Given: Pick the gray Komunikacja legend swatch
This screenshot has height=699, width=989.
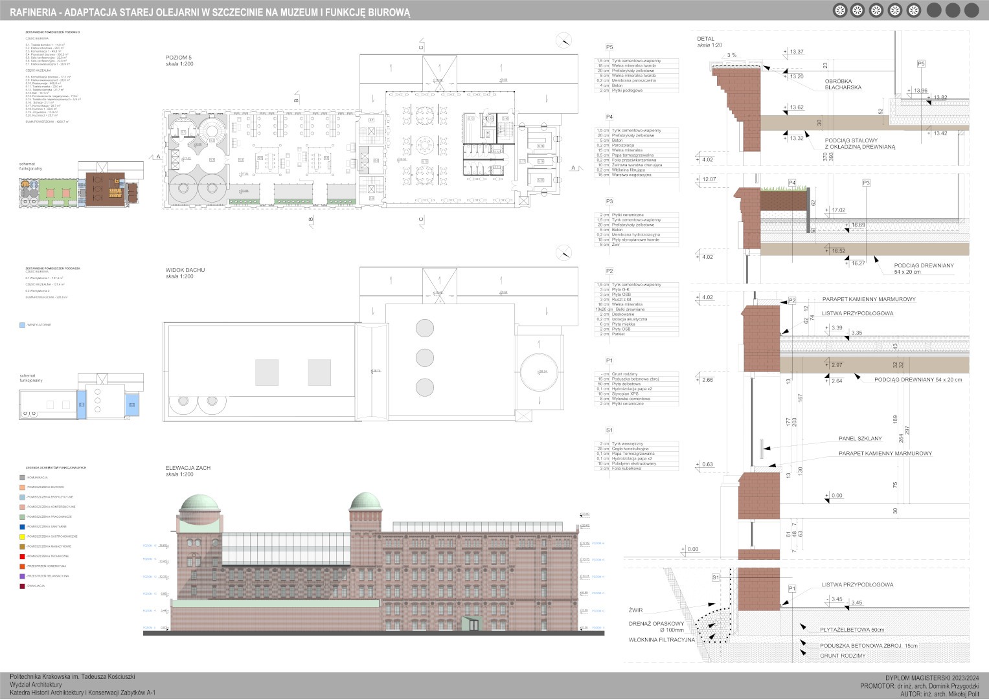Looking at the screenshot, I should (23, 477).
